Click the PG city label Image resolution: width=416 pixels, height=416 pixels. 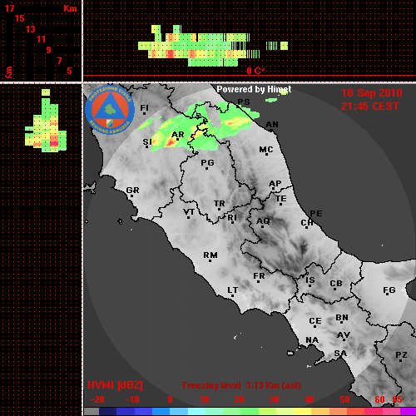pos(207,162)
